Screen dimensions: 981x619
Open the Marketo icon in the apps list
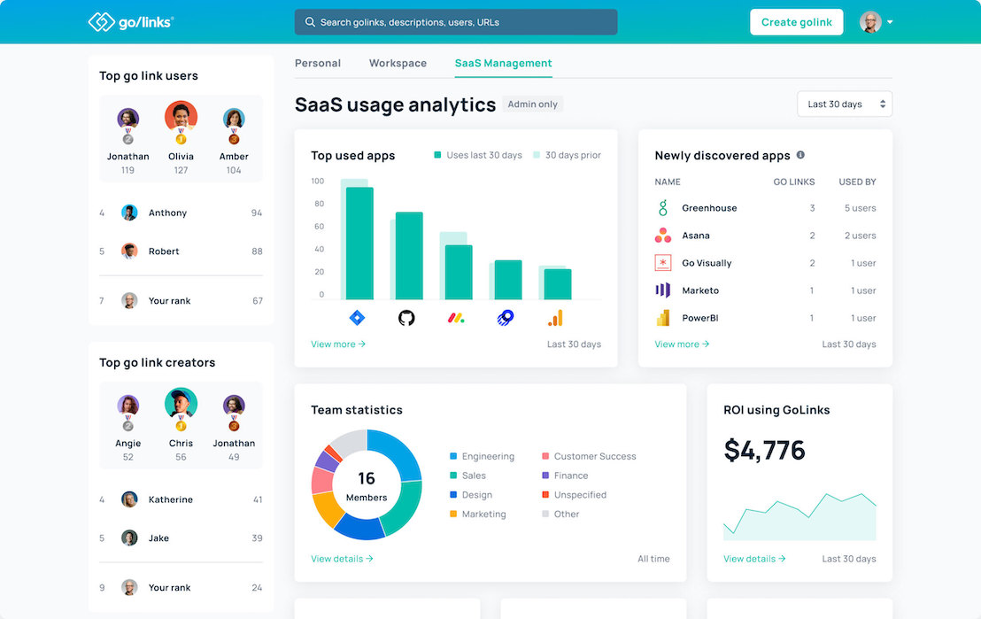[661, 290]
